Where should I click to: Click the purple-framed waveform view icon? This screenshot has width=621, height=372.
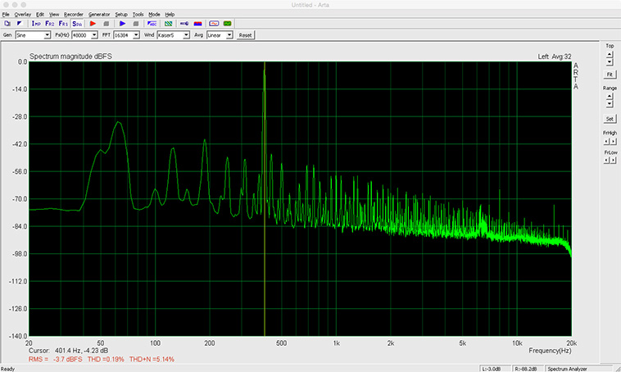tap(214, 24)
